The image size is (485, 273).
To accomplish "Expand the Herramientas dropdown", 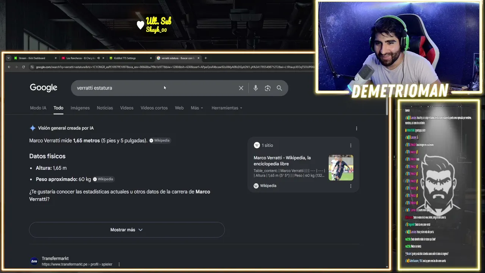I will (x=227, y=108).
